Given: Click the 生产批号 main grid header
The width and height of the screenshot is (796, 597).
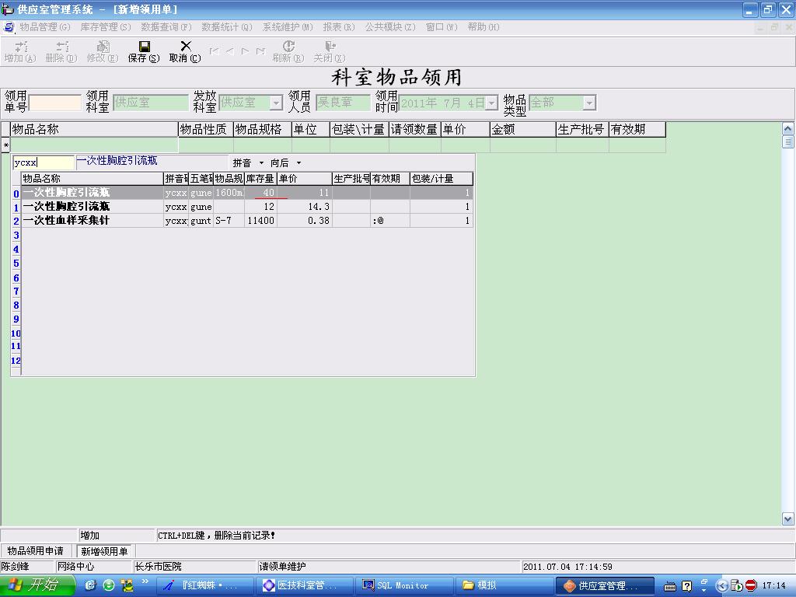Looking at the screenshot, I should coord(582,130).
